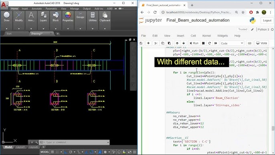Image resolution: width=275 pixels, height=155 pixels.
Task: Click the AutoCAD command line input
Action: [74, 142]
